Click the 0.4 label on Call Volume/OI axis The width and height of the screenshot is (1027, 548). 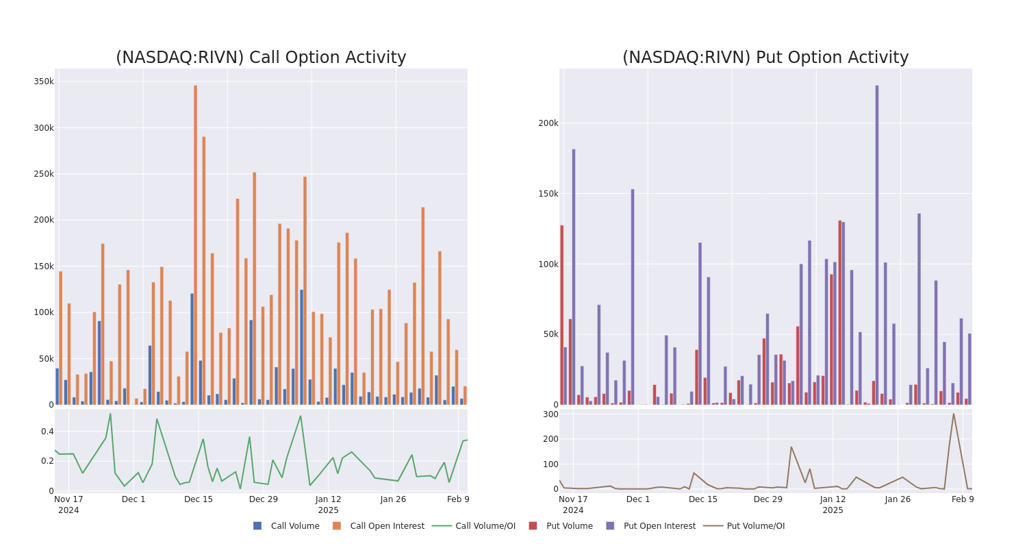click(47, 432)
